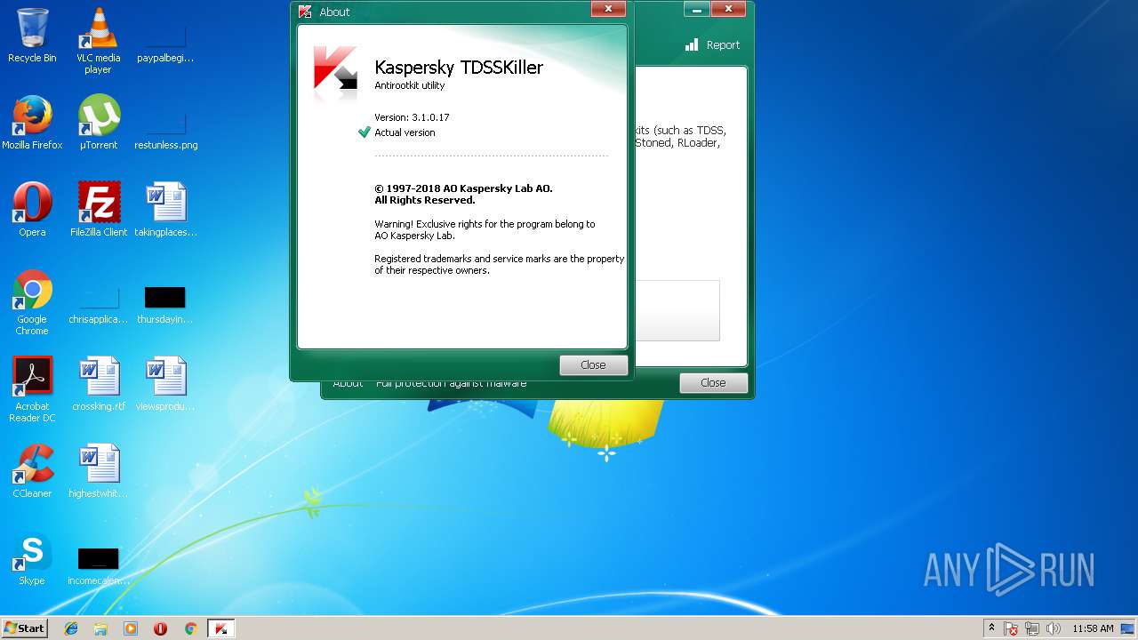Launch Chrome from the taskbar
Viewport: 1138px width, 640px height.
click(x=190, y=628)
